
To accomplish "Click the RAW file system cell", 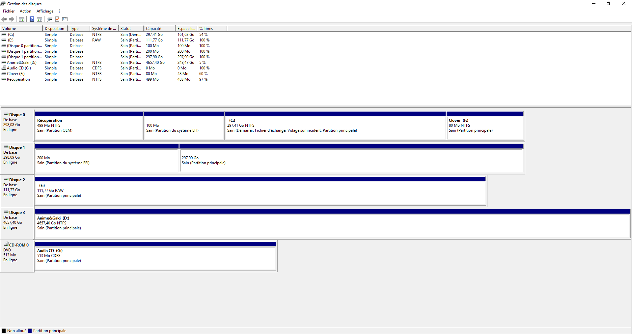I will point(96,40).
